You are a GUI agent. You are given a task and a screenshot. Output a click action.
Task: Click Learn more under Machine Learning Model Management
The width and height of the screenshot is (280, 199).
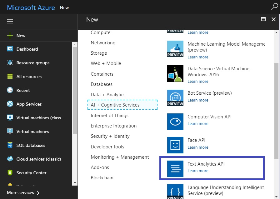point(198,57)
